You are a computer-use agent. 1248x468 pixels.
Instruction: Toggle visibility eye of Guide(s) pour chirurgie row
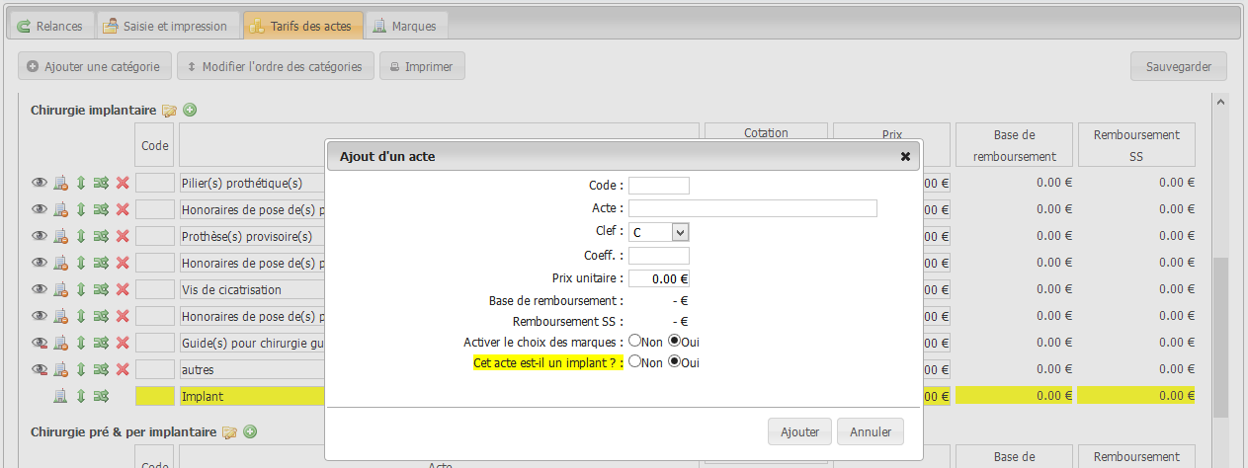coord(40,343)
